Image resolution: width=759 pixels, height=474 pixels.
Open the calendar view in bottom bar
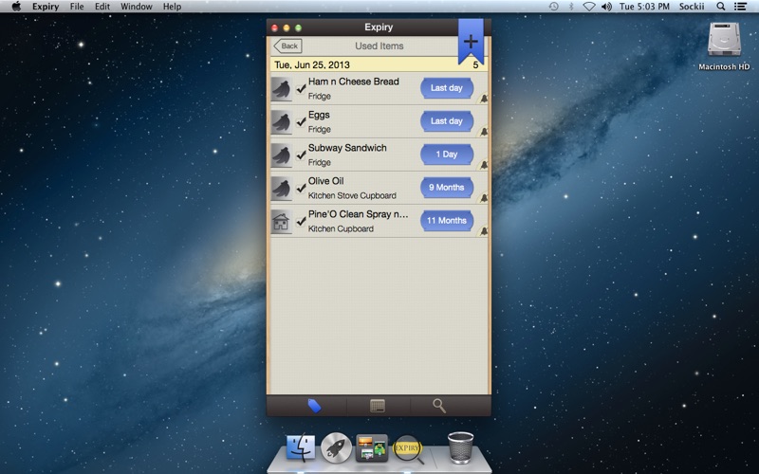(377, 406)
